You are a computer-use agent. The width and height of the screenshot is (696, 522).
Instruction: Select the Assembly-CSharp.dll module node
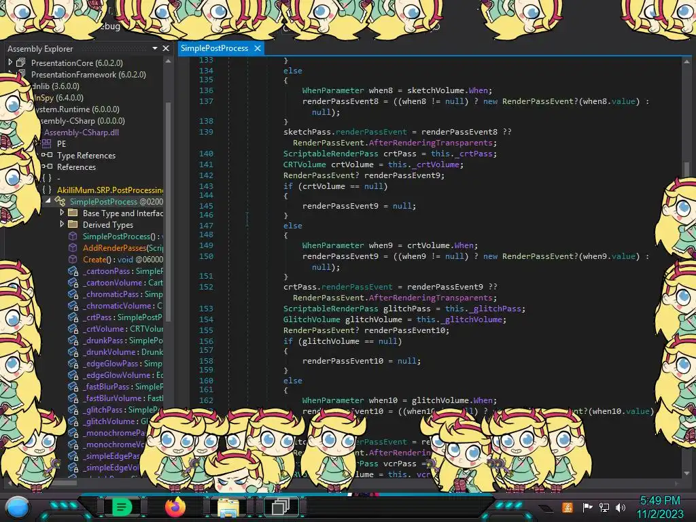click(82, 132)
